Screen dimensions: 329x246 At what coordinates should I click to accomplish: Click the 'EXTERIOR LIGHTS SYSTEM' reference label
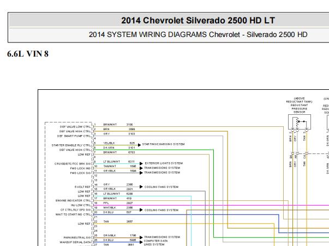click(164, 163)
